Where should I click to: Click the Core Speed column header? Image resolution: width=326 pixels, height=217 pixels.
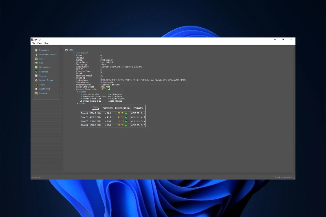point(95,108)
